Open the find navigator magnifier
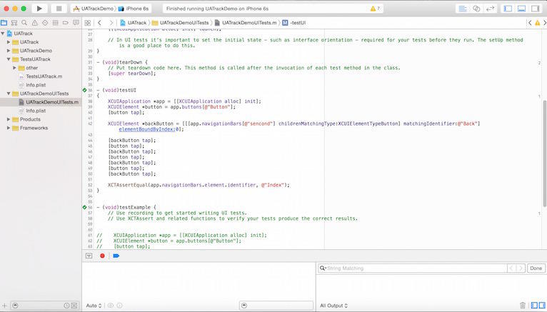Viewport: 547px width, 312px height. [x=24, y=23]
